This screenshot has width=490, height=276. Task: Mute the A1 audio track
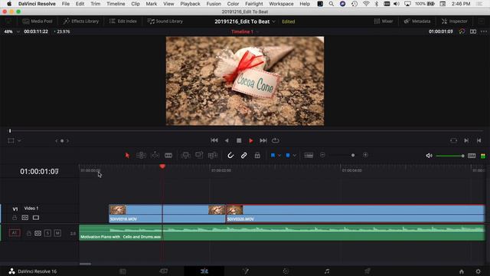coord(57,233)
